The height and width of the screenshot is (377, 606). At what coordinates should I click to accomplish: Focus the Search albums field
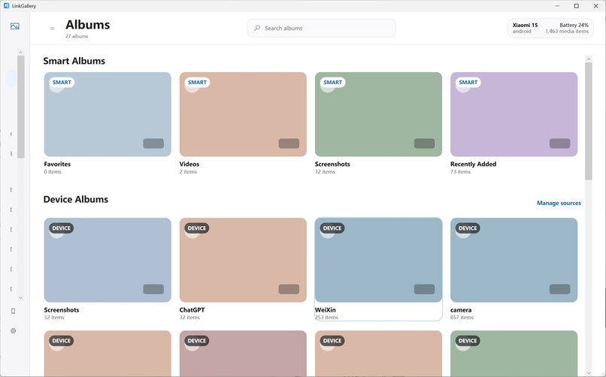point(321,29)
